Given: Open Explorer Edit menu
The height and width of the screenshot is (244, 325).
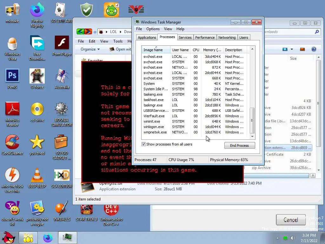Looking at the screenshot, I should coord(92,41).
